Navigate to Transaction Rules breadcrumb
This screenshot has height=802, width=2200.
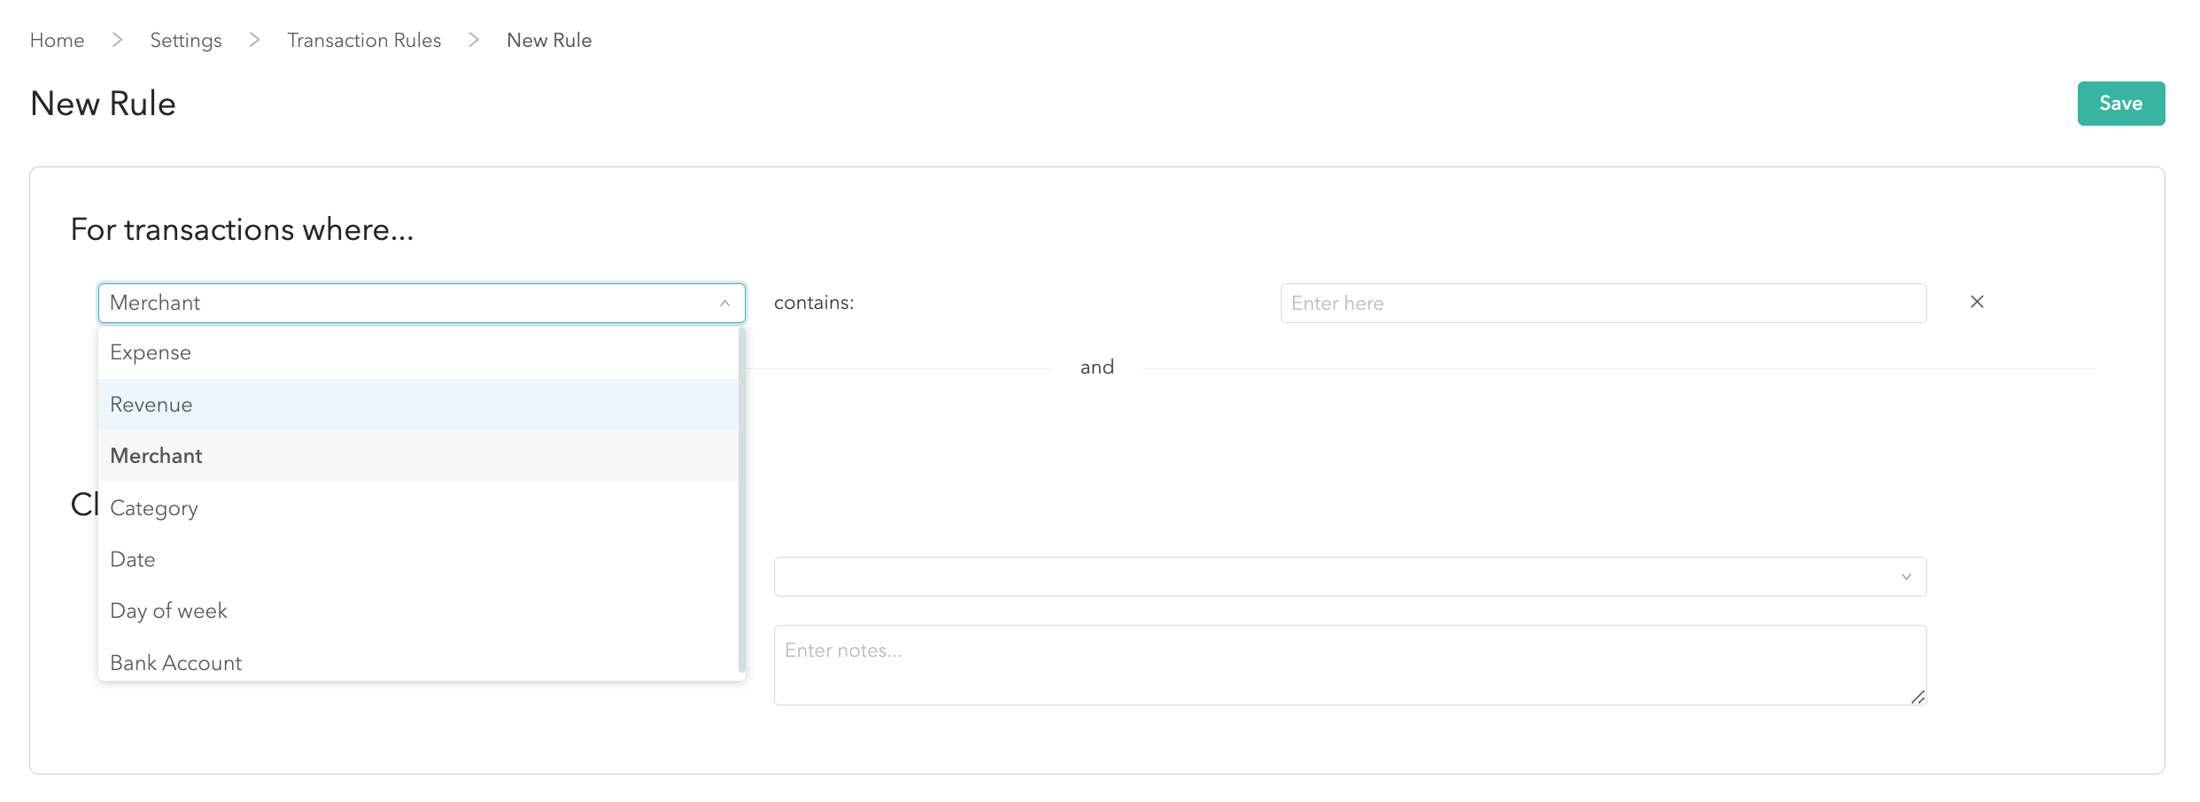click(x=364, y=40)
